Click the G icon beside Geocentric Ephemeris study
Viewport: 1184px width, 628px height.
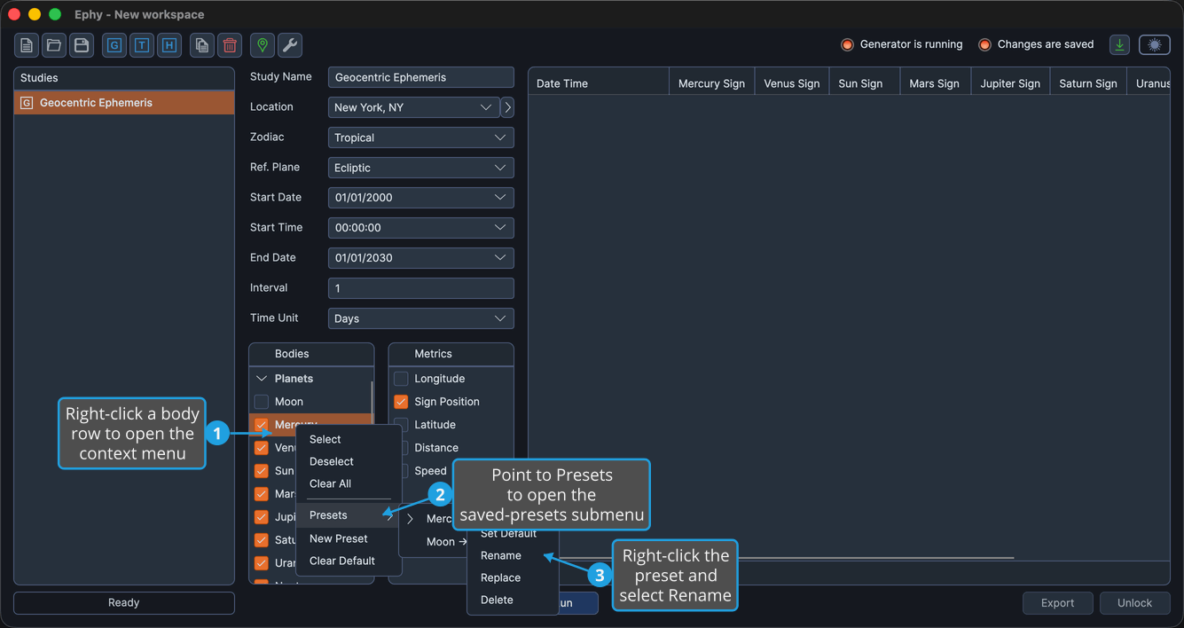(27, 103)
